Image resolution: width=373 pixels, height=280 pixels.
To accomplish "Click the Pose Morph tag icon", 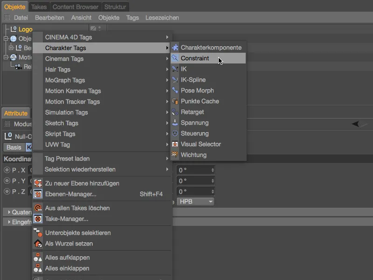I will click(x=175, y=90).
